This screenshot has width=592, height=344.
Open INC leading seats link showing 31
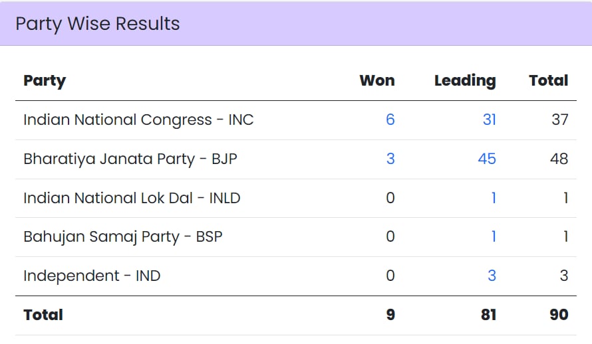489,120
